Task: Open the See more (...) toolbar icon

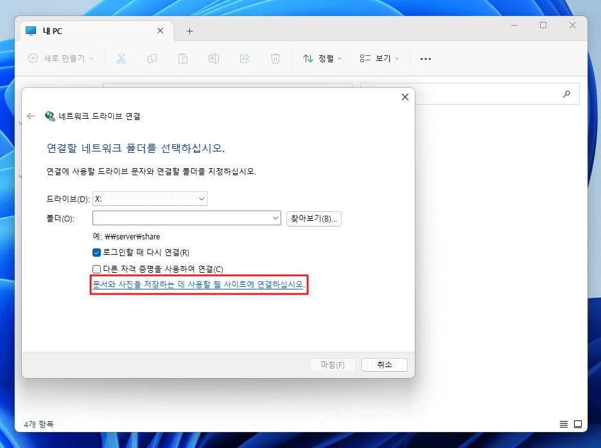Action: [x=425, y=58]
